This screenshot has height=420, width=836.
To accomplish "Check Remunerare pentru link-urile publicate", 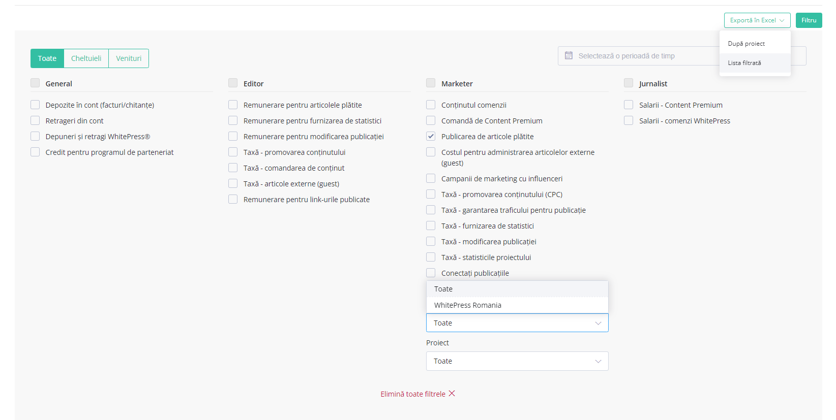I will pos(233,199).
